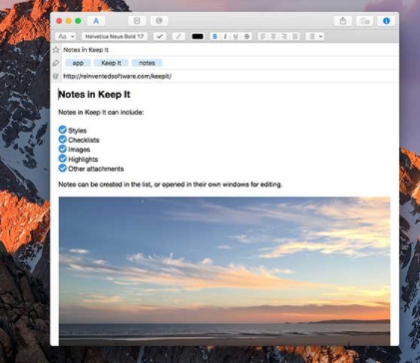Click the favorite star icon
The height and width of the screenshot is (363, 420).
[56, 50]
